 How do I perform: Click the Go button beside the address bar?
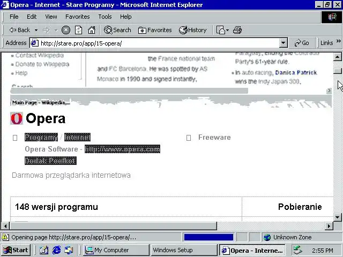click(x=302, y=43)
